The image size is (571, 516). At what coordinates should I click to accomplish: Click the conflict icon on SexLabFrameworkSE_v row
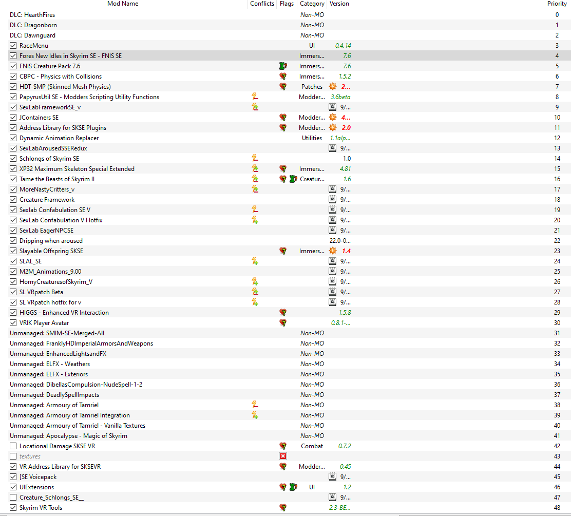(x=255, y=107)
